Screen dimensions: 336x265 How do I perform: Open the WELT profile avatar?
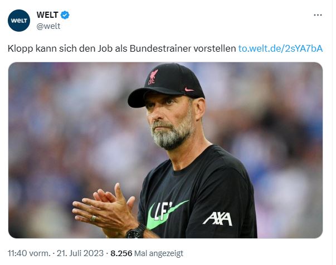[19, 21]
